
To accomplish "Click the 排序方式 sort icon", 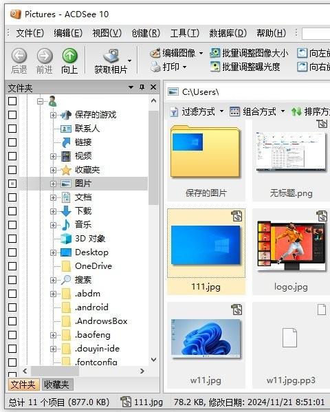I will (296, 112).
